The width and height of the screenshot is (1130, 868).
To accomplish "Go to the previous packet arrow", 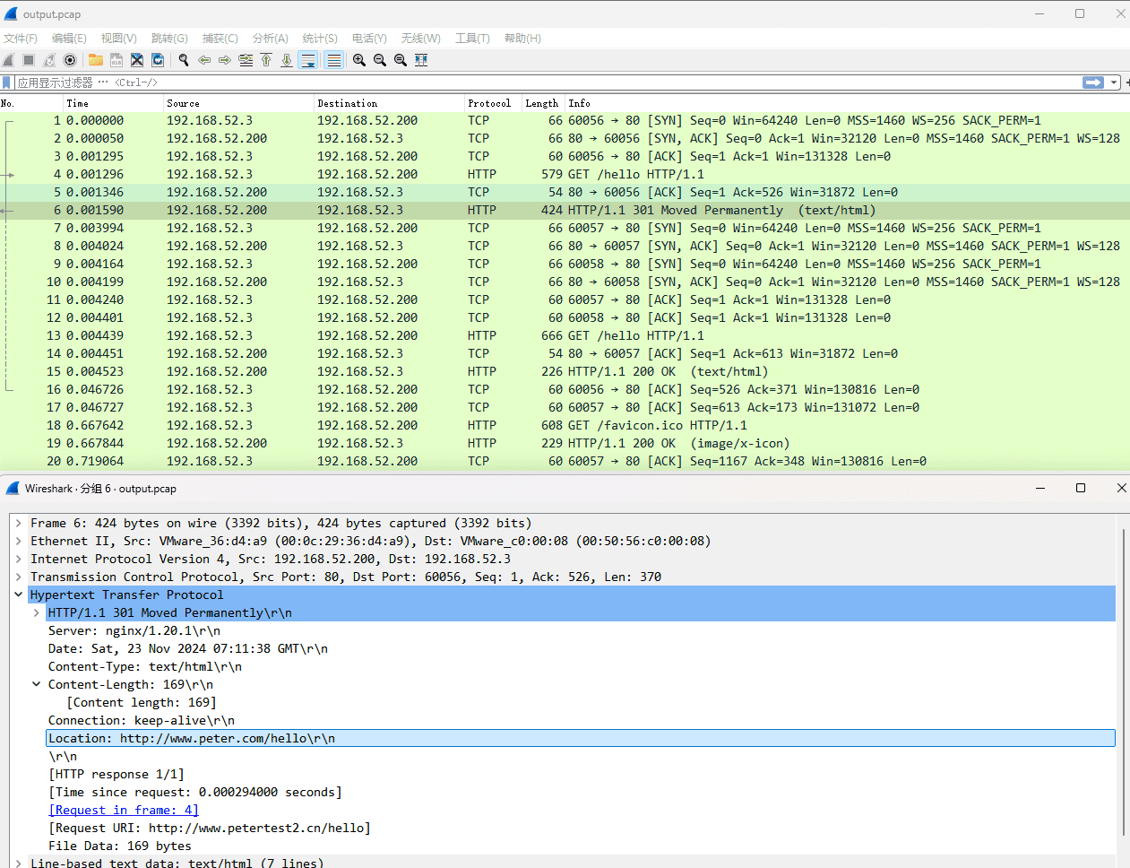I will (x=204, y=60).
